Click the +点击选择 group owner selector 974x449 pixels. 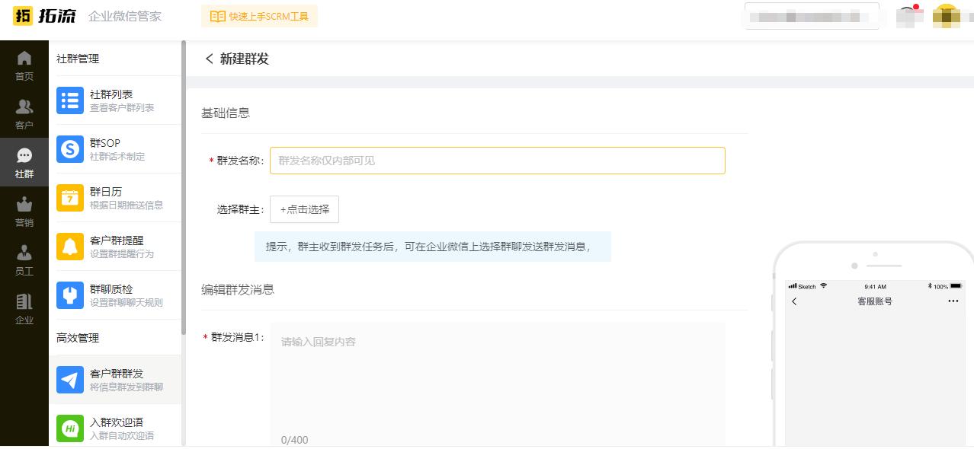(x=304, y=209)
